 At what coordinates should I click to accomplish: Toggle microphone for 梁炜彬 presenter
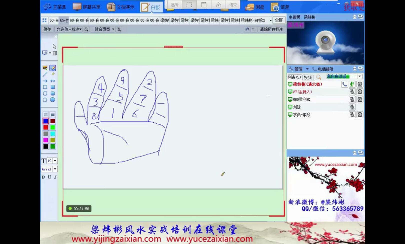coord(352,84)
